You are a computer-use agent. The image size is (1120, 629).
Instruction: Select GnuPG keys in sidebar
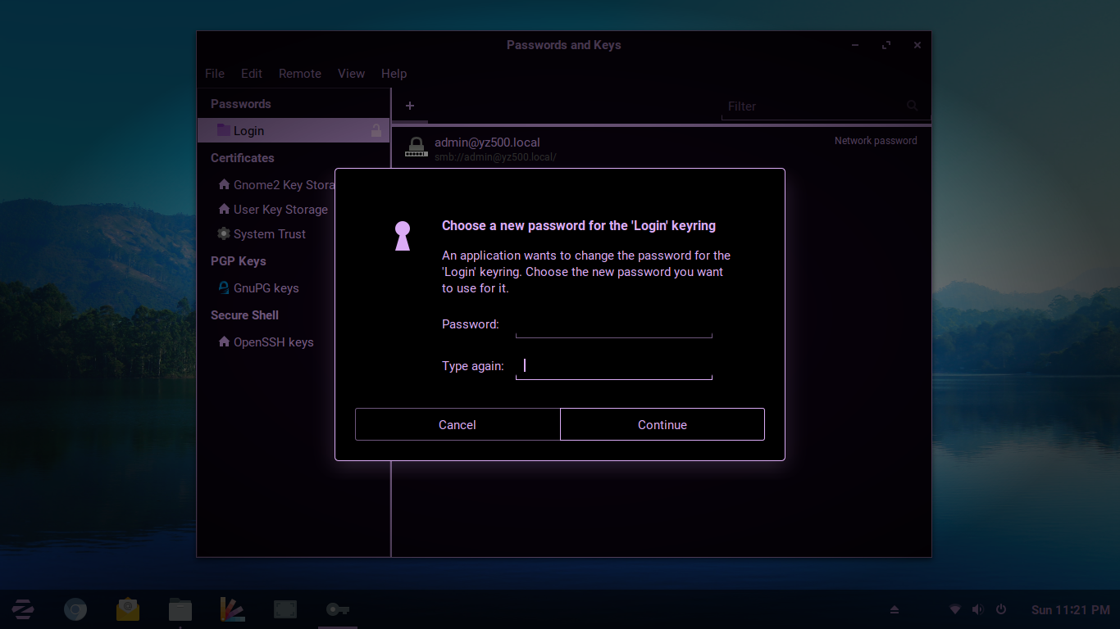point(266,288)
